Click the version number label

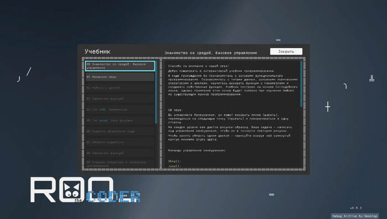[x=355, y=208]
